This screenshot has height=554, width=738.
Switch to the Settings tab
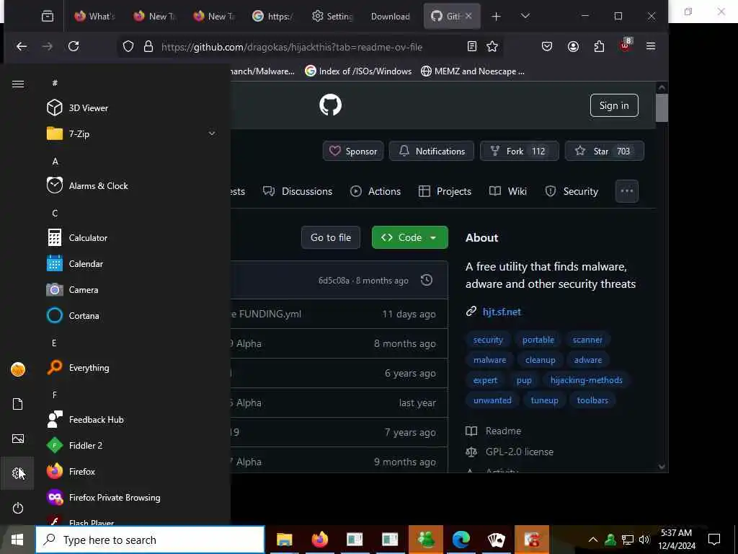click(x=332, y=16)
